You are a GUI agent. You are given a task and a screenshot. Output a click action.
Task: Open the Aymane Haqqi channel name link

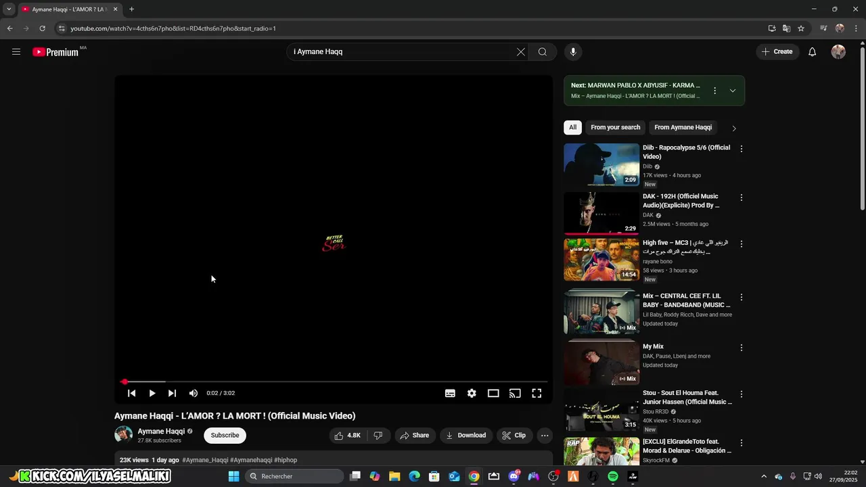coord(161,432)
